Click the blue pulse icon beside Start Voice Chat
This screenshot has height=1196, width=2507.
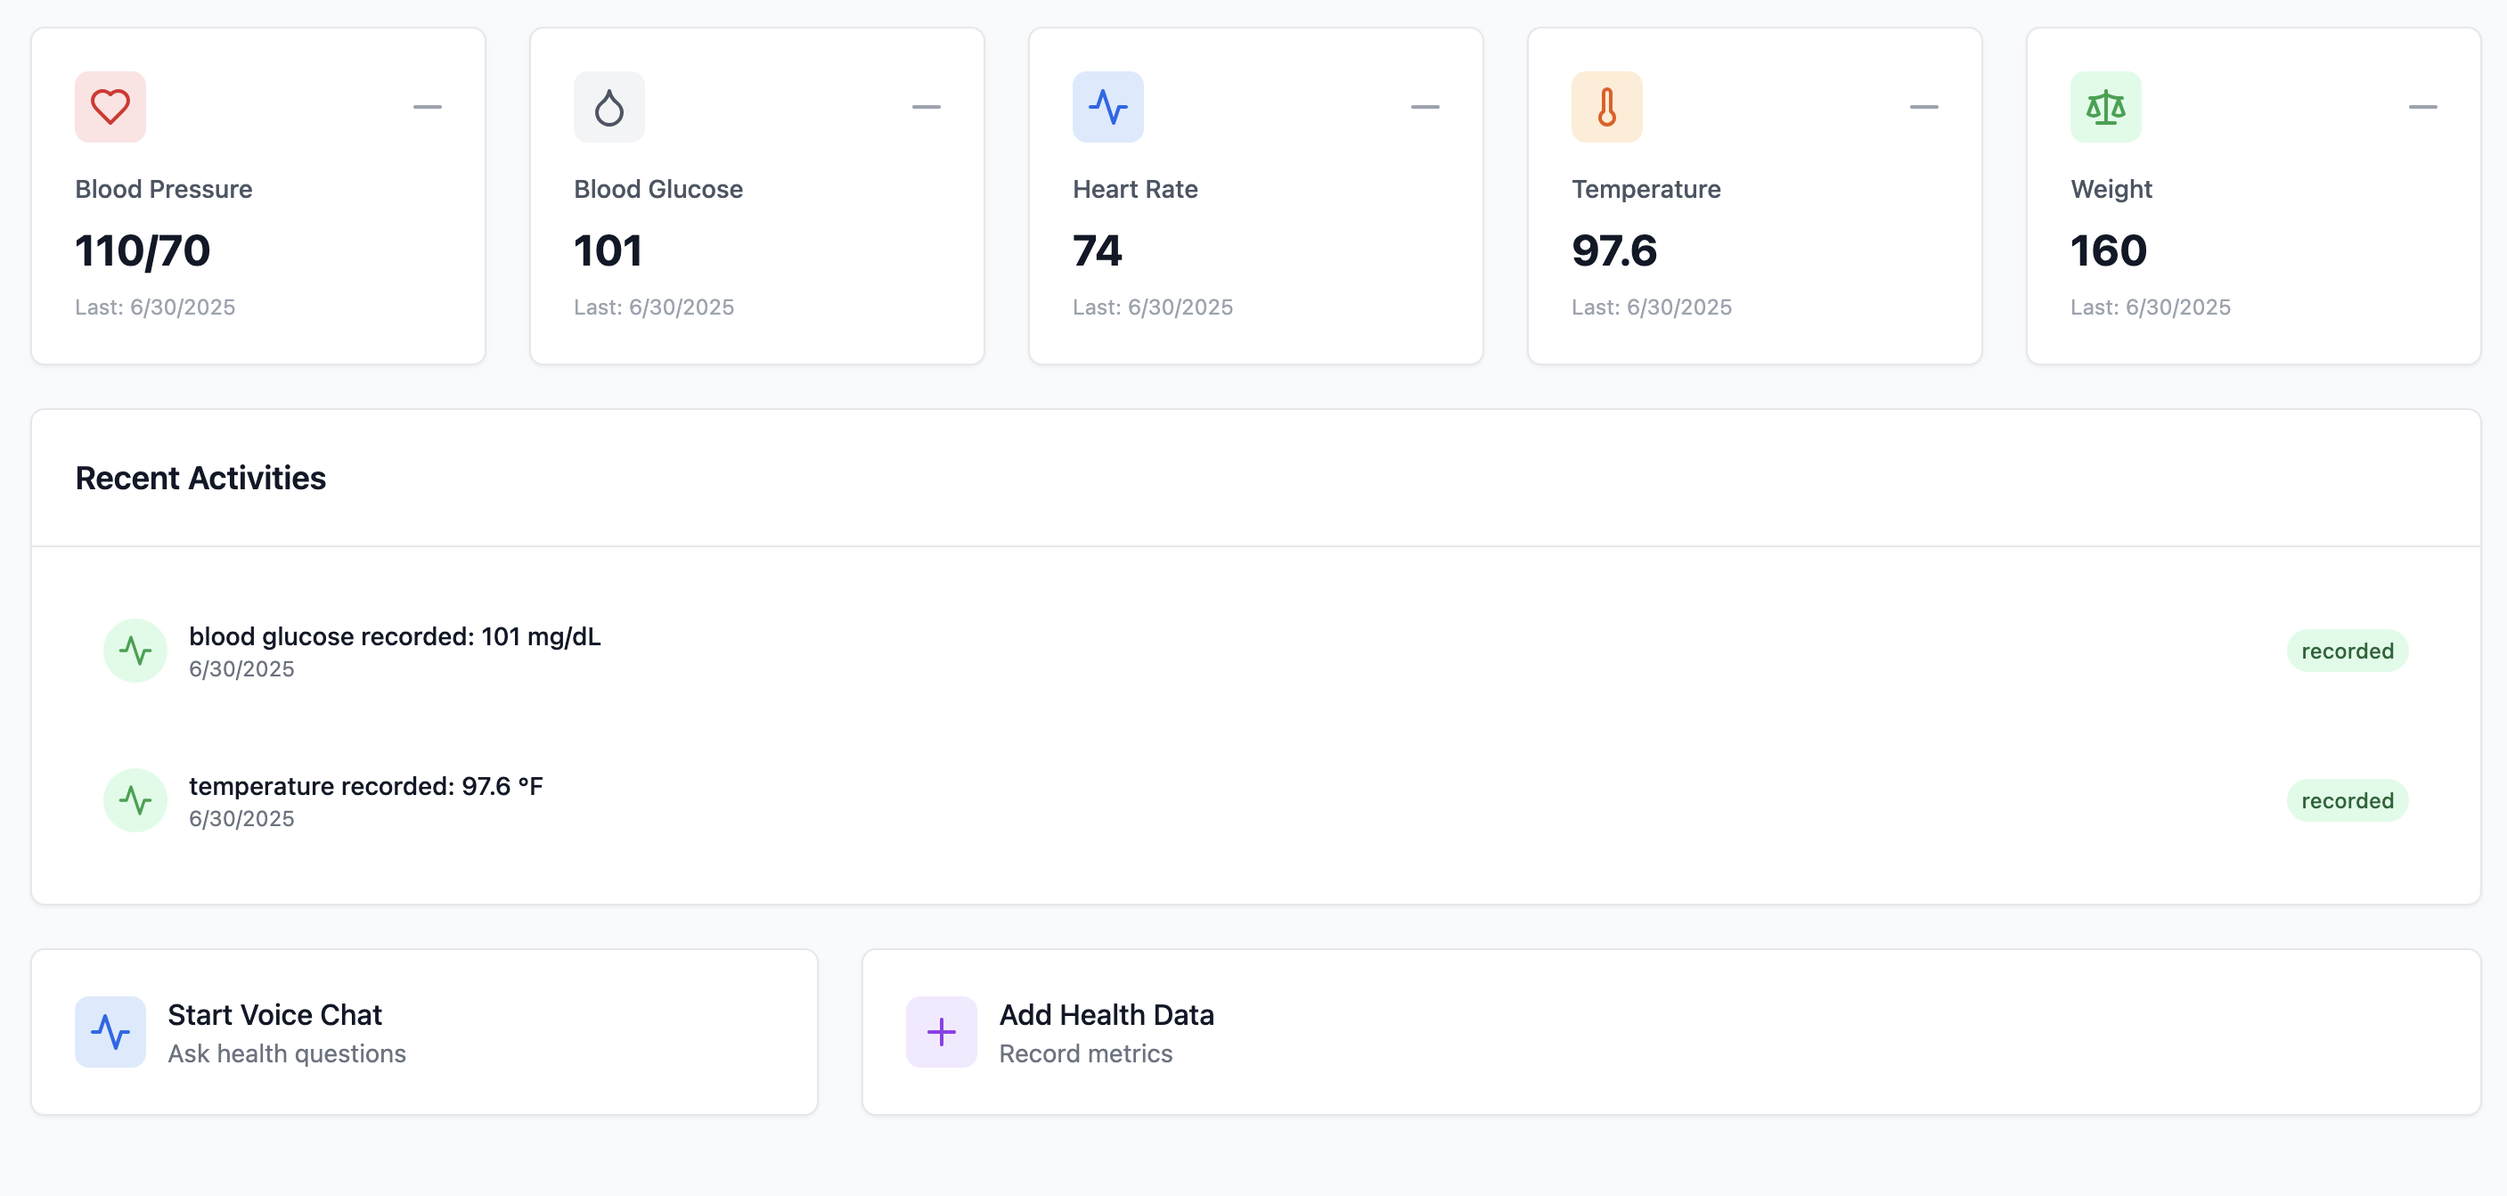point(110,1031)
